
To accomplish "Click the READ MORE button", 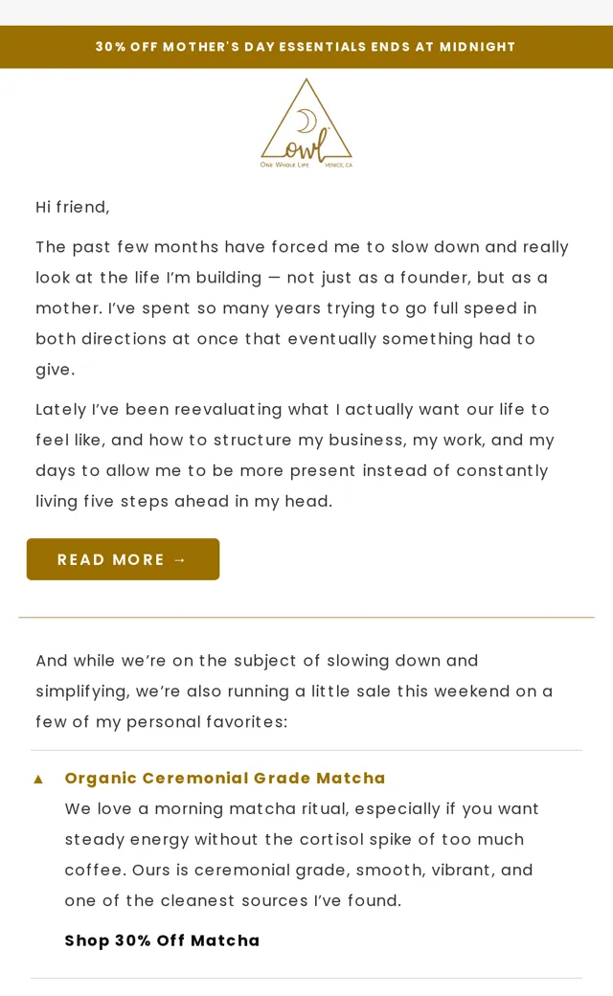I will (124, 559).
